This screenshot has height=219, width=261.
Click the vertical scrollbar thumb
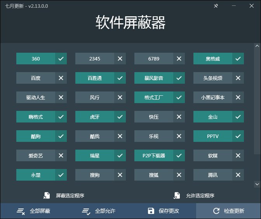pyautogui.click(x=257, y=102)
